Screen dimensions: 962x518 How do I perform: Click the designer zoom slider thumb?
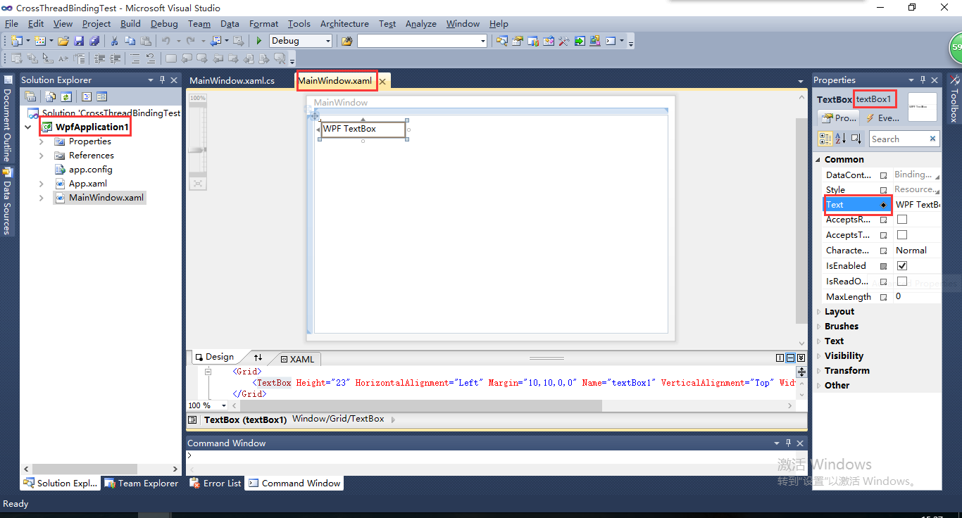[x=198, y=150]
